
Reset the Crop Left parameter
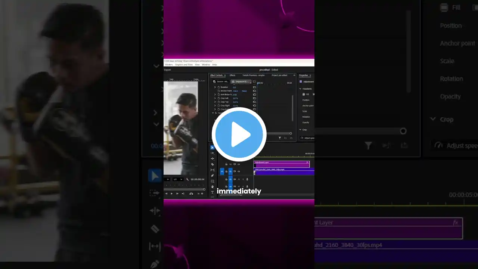coord(254,98)
